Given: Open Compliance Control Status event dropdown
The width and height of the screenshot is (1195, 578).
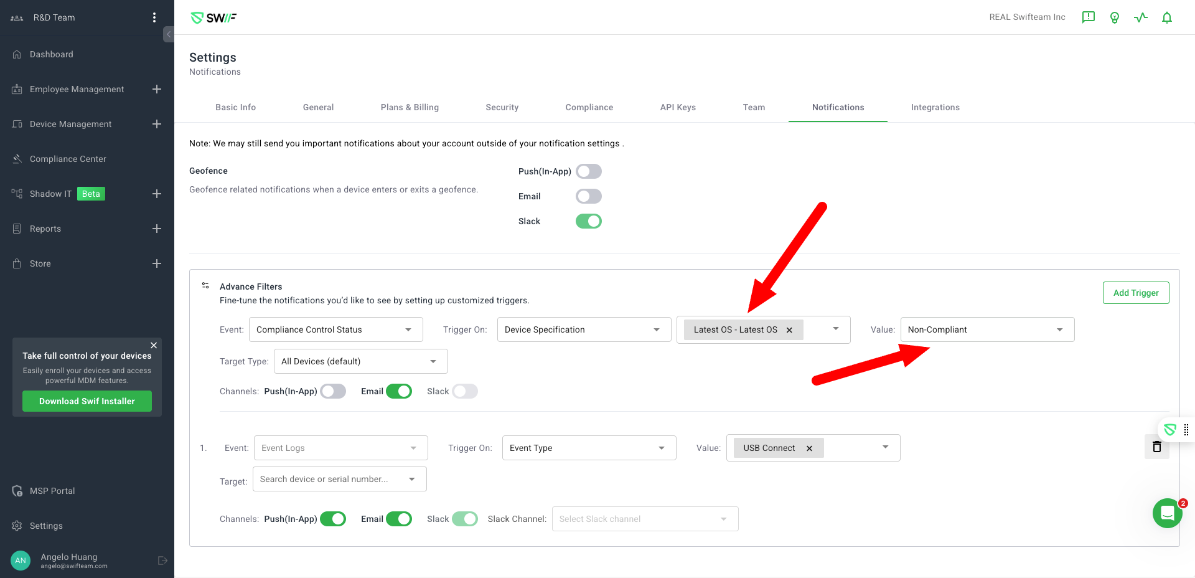Looking at the screenshot, I should pos(335,329).
